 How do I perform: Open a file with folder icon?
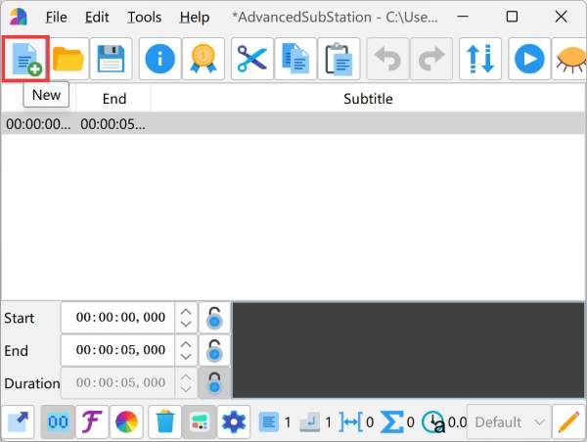[x=68, y=59]
